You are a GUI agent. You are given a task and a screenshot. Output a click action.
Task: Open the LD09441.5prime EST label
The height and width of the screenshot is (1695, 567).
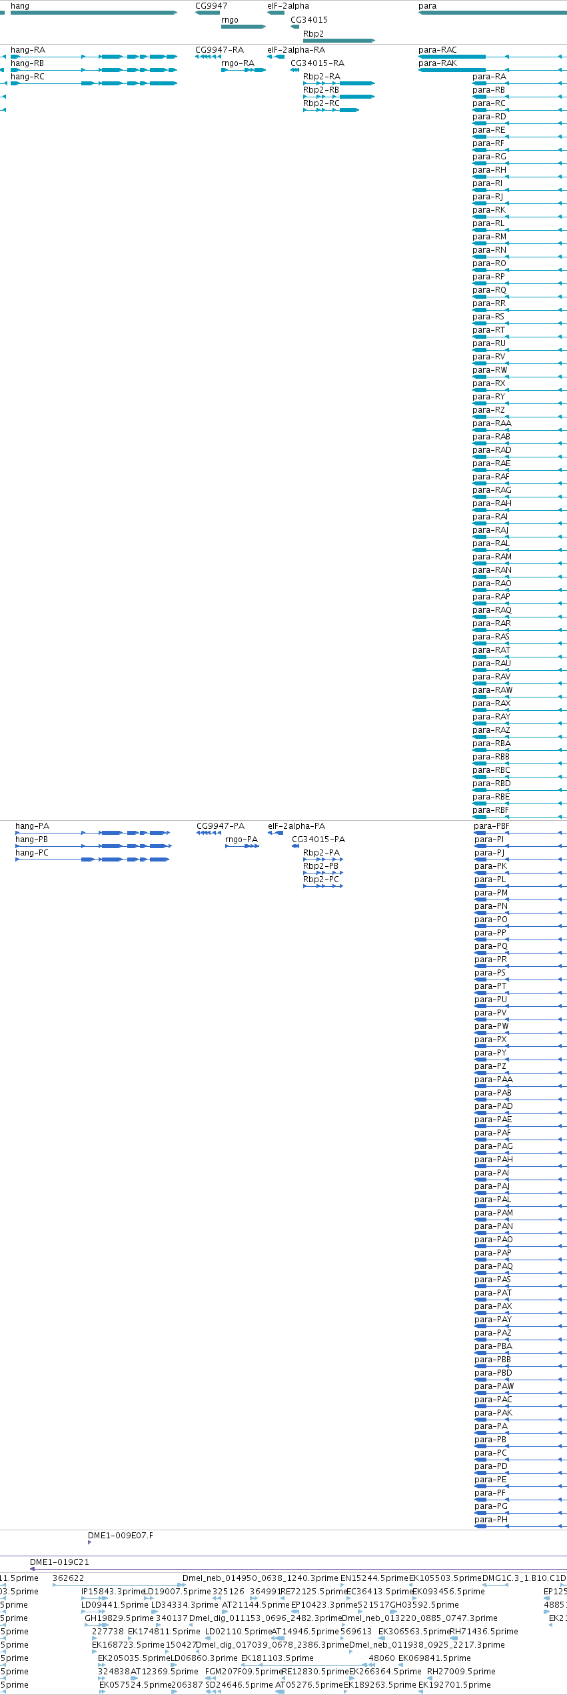[115, 1605]
